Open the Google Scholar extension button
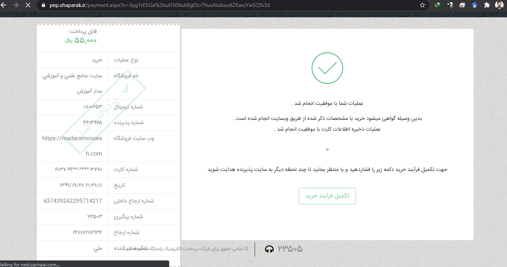The image size is (507, 267). coord(475,5)
